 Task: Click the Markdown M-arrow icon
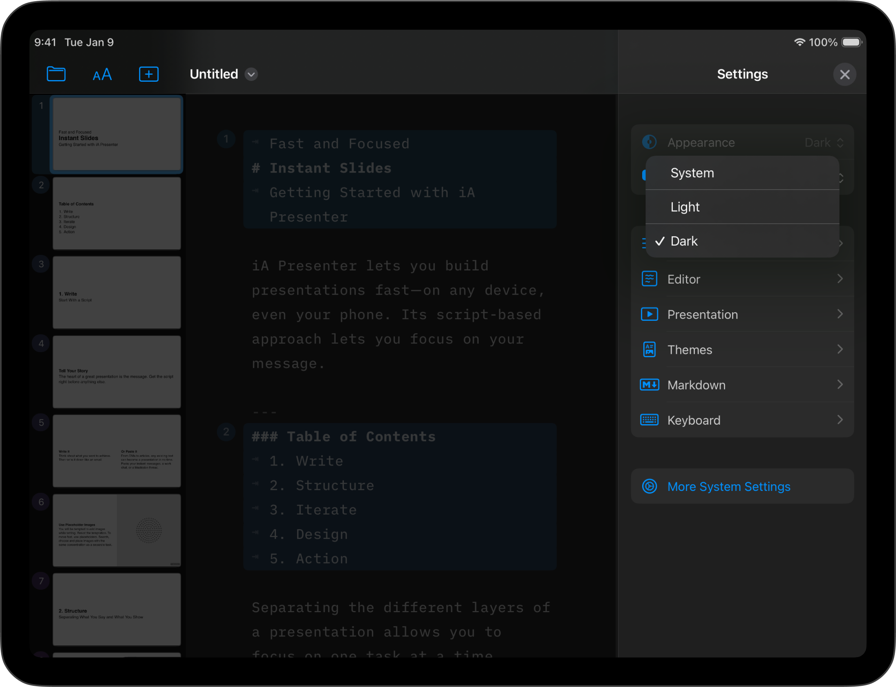pyautogui.click(x=649, y=385)
